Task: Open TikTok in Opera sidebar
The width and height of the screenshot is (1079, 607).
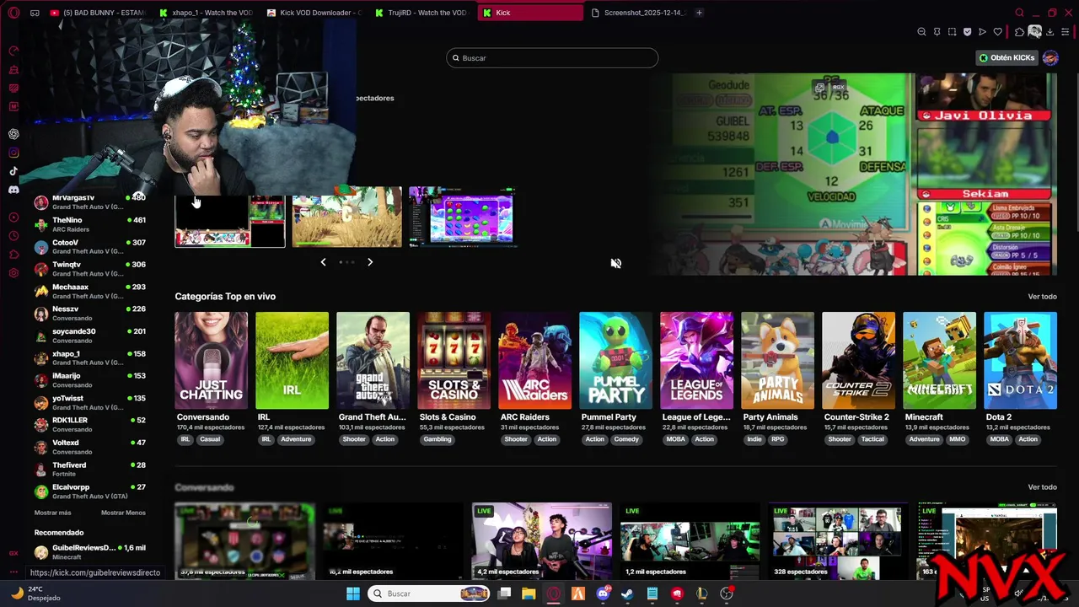Action: point(13,171)
